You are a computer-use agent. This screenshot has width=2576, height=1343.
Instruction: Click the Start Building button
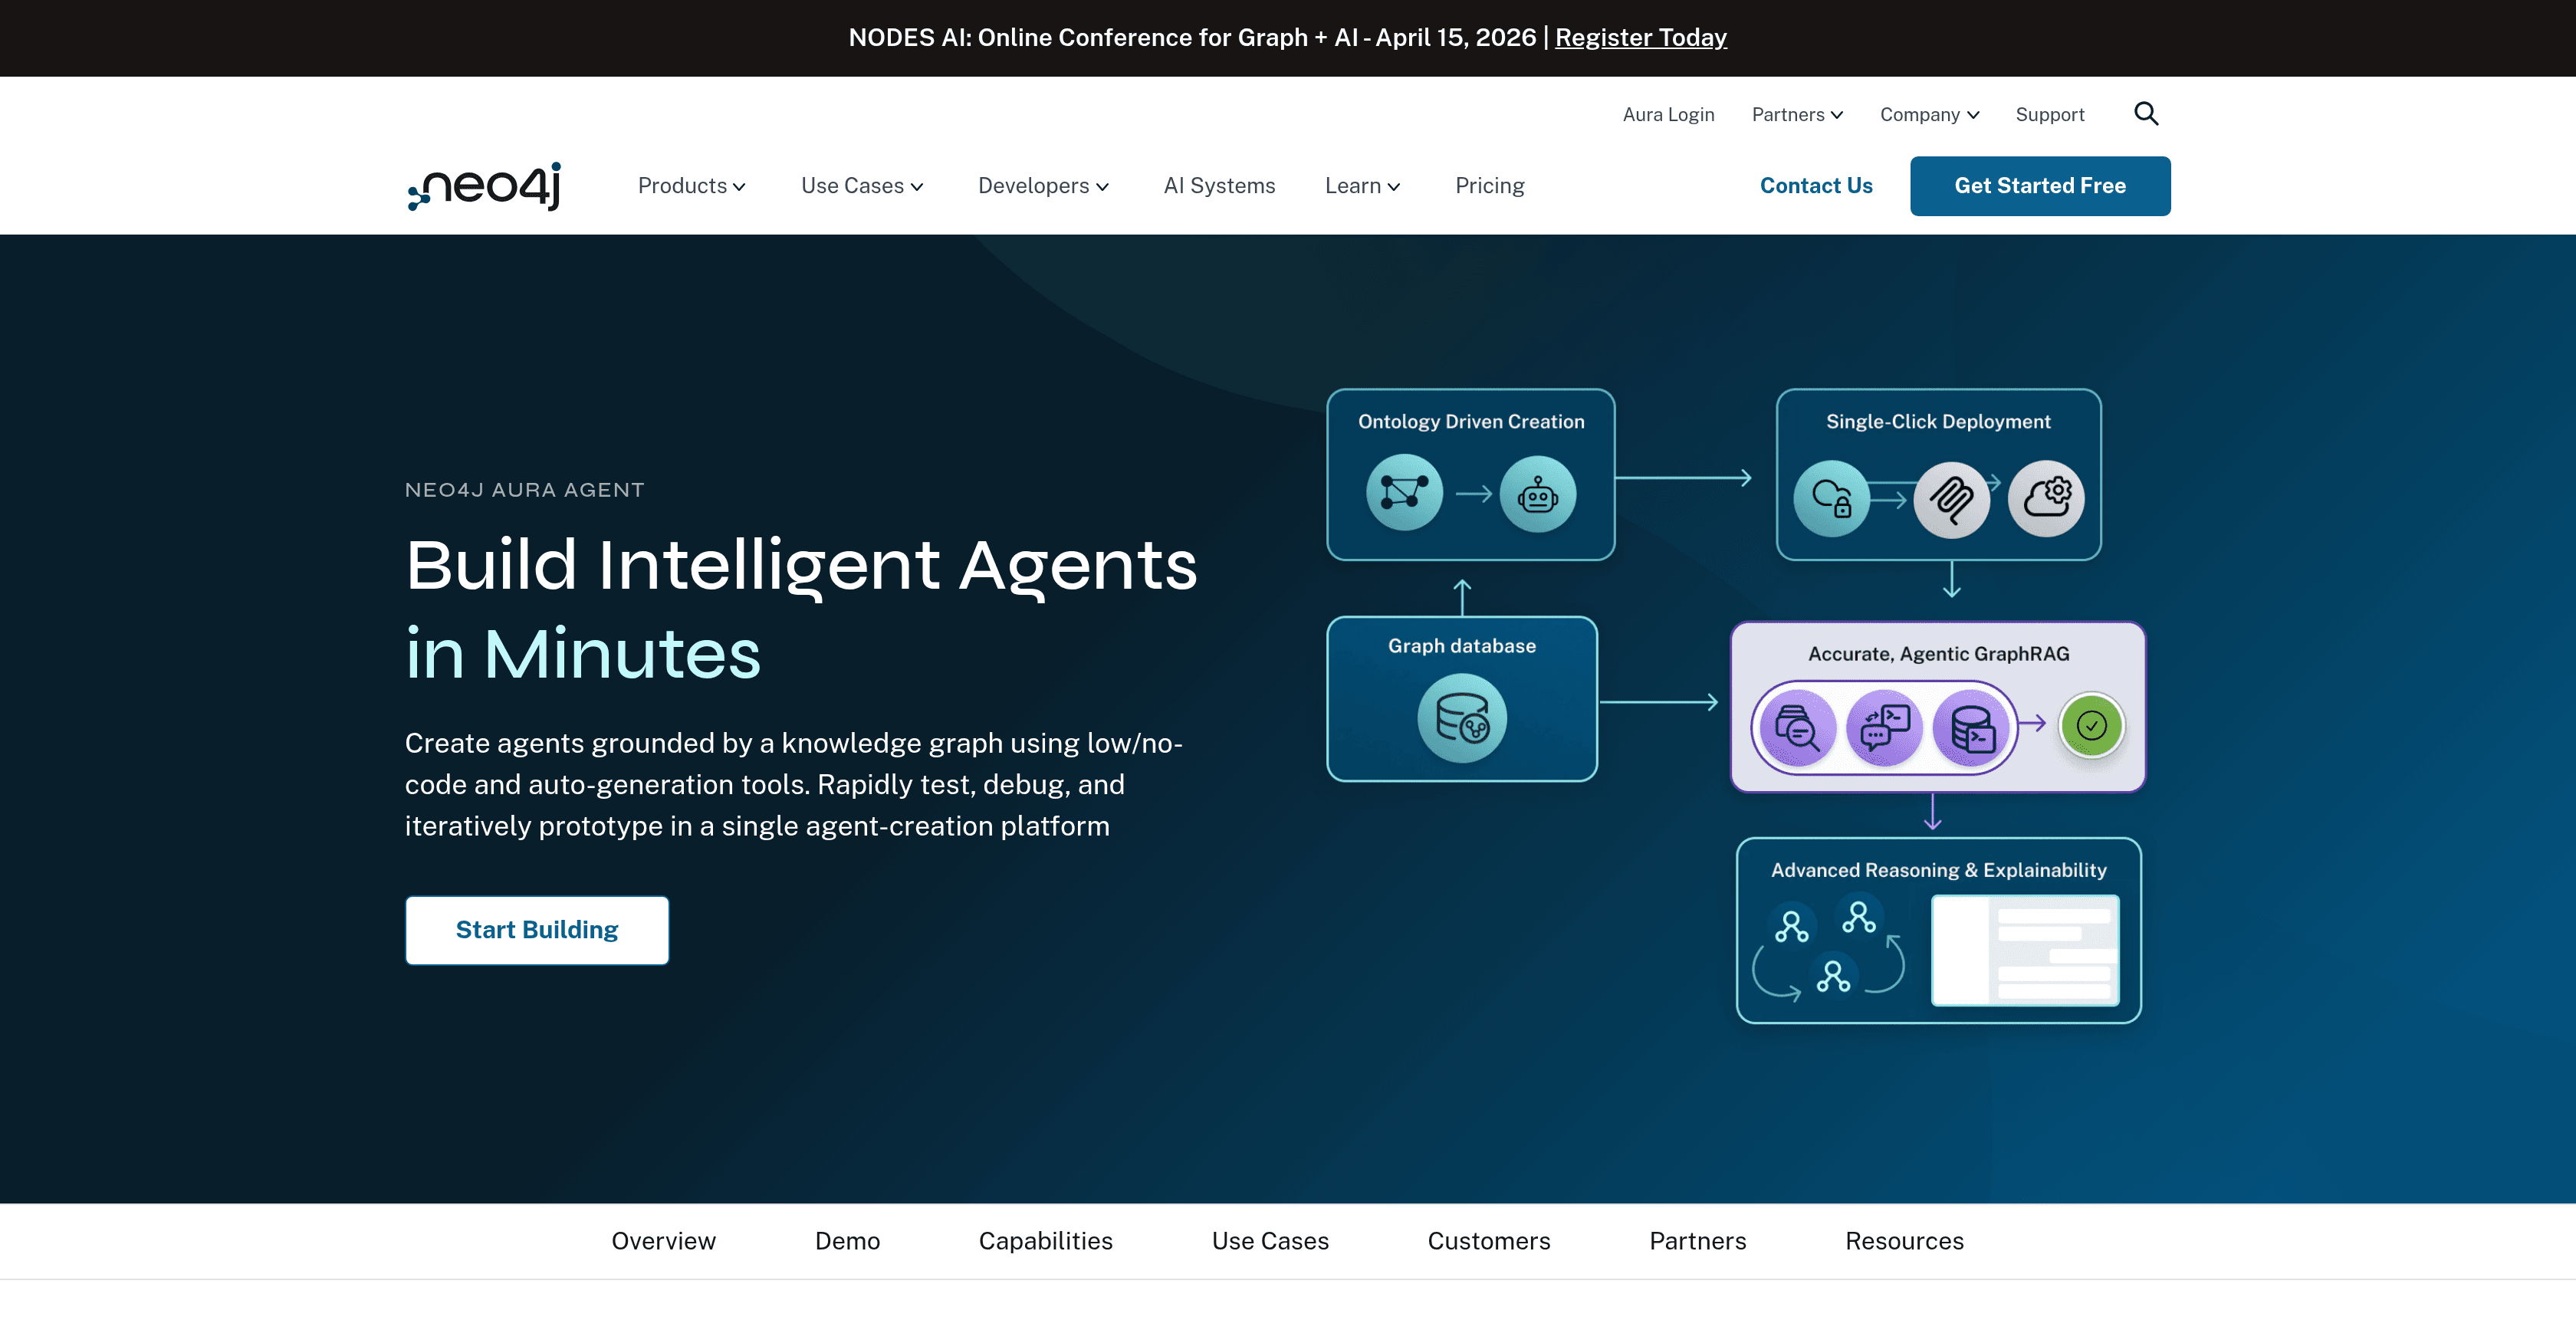[x=536, y=929]
